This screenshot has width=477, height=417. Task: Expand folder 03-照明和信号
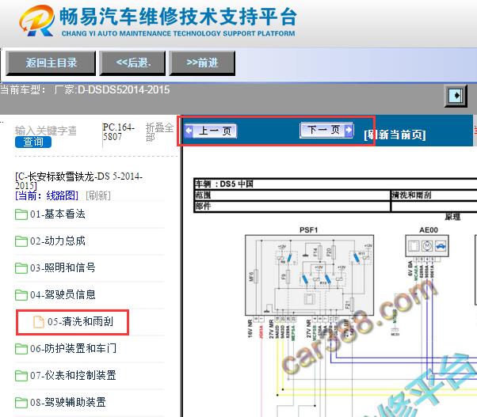click(63, 267)
